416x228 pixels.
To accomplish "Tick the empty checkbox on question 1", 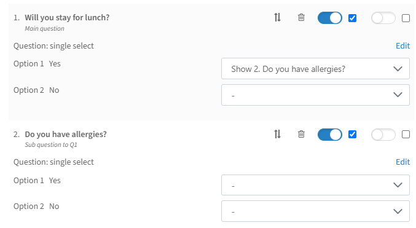I will (406, 18).
